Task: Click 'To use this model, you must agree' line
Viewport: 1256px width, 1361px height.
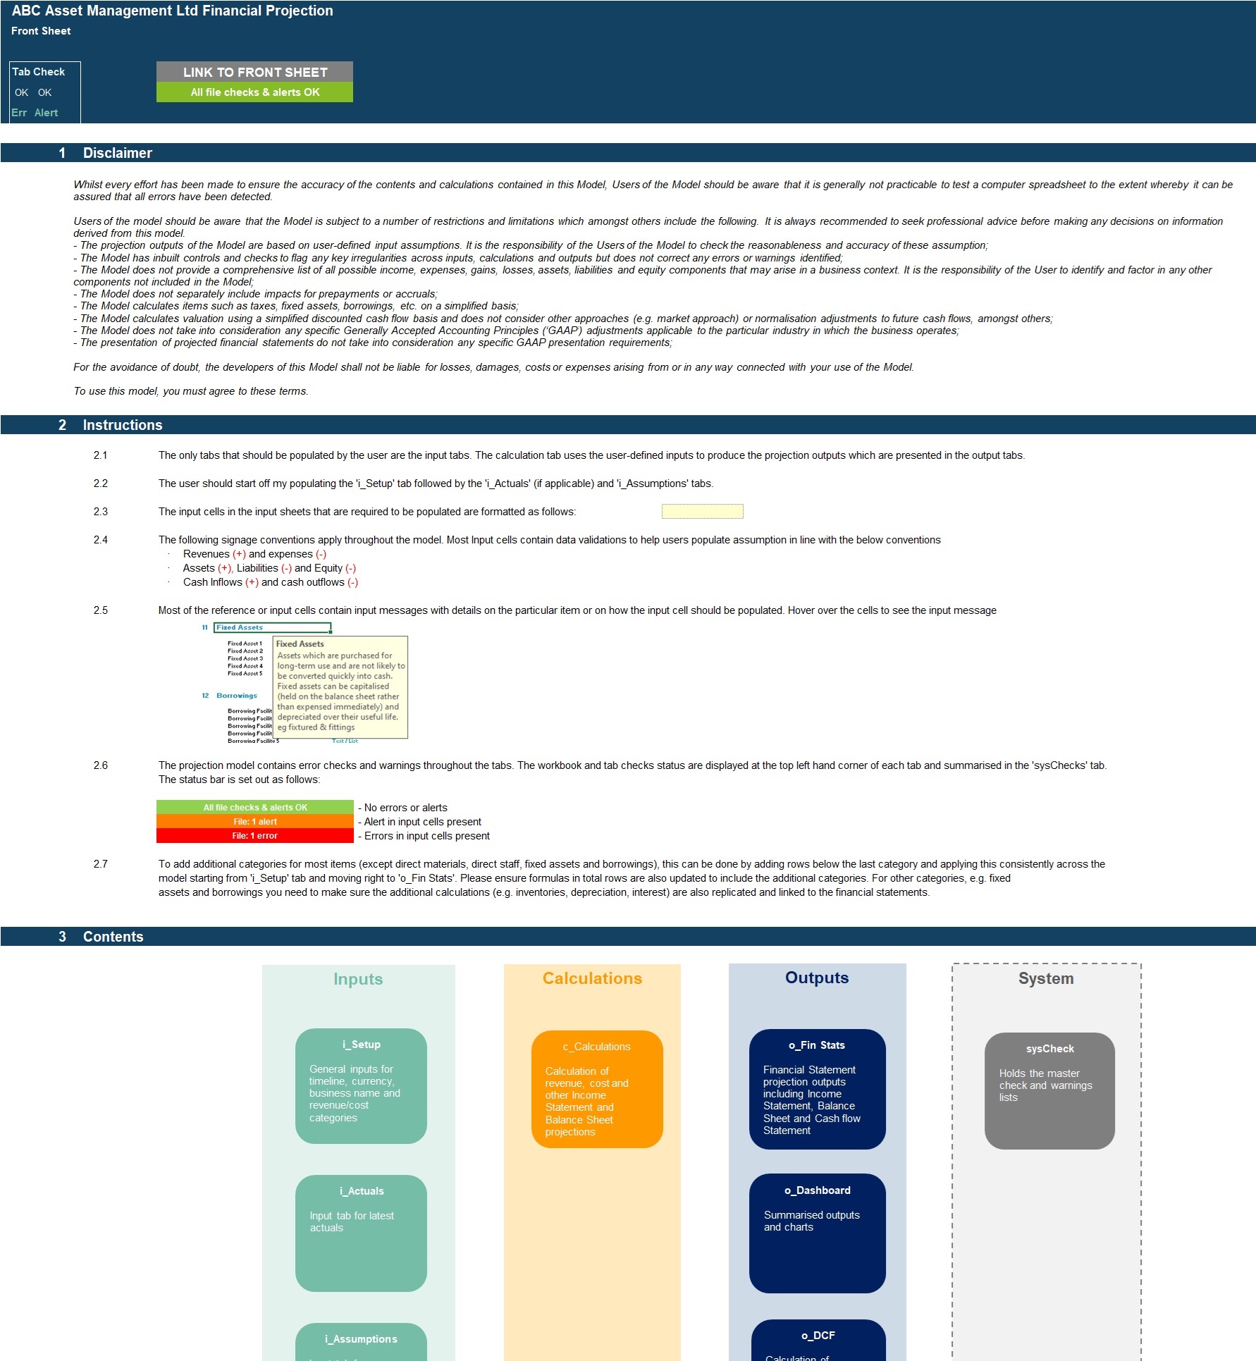Action: [191, 391]
